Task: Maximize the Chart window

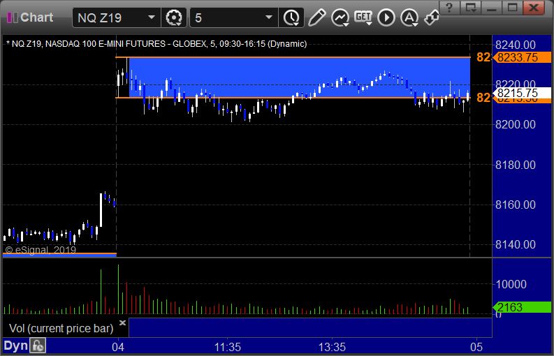Action: (x=513, y=7)
